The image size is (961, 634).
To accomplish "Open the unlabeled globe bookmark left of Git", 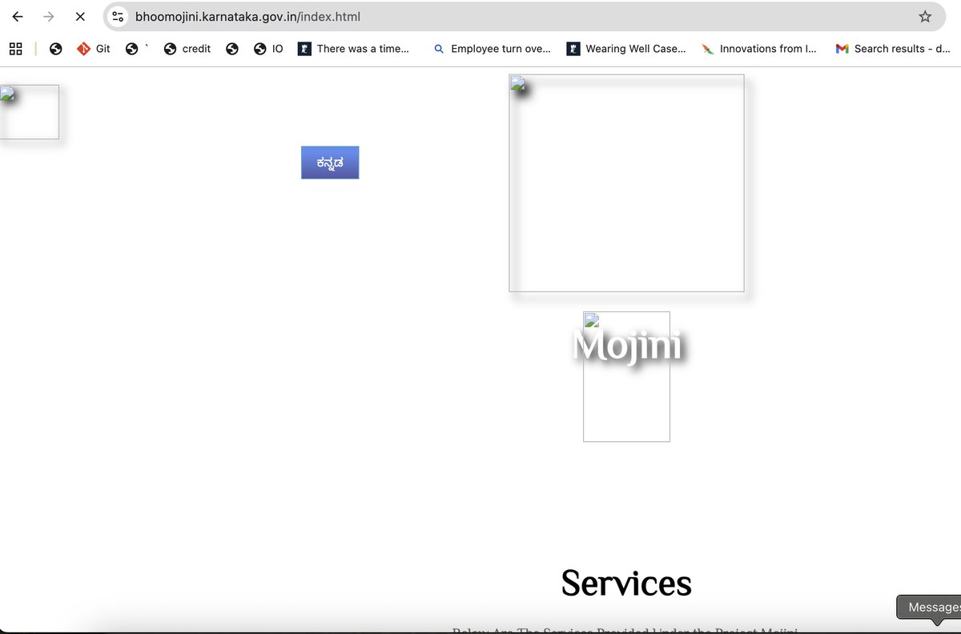I will click(55, 49).
